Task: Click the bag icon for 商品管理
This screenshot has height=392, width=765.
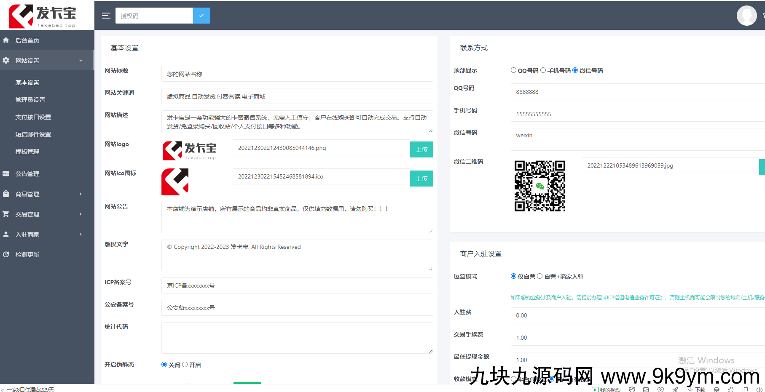Action: coord(6,194)
